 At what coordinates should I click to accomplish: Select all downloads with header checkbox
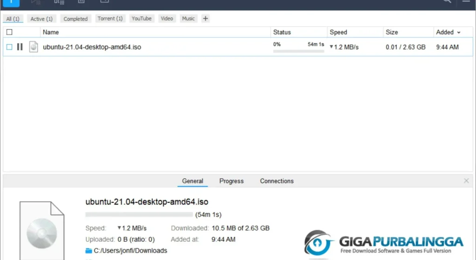[9, 32]
